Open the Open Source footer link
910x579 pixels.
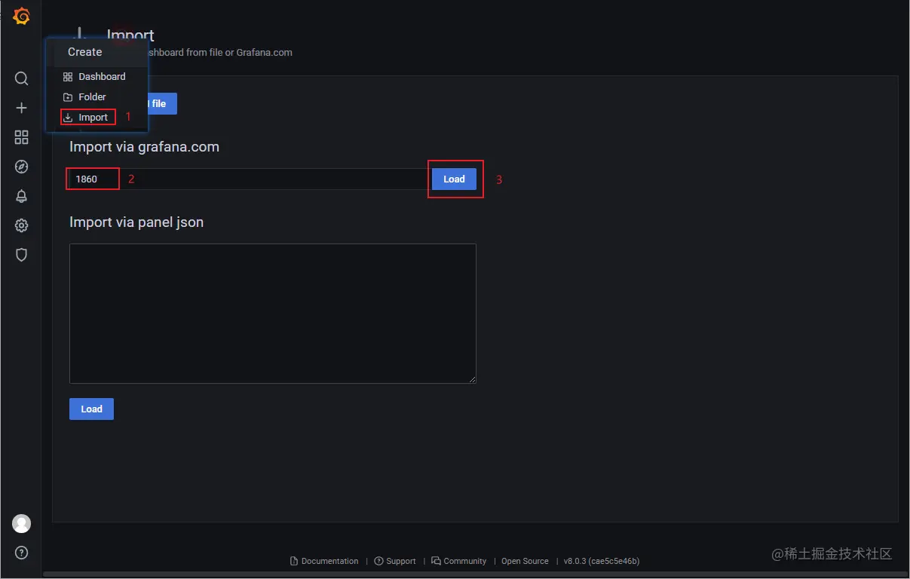point(525,561)
